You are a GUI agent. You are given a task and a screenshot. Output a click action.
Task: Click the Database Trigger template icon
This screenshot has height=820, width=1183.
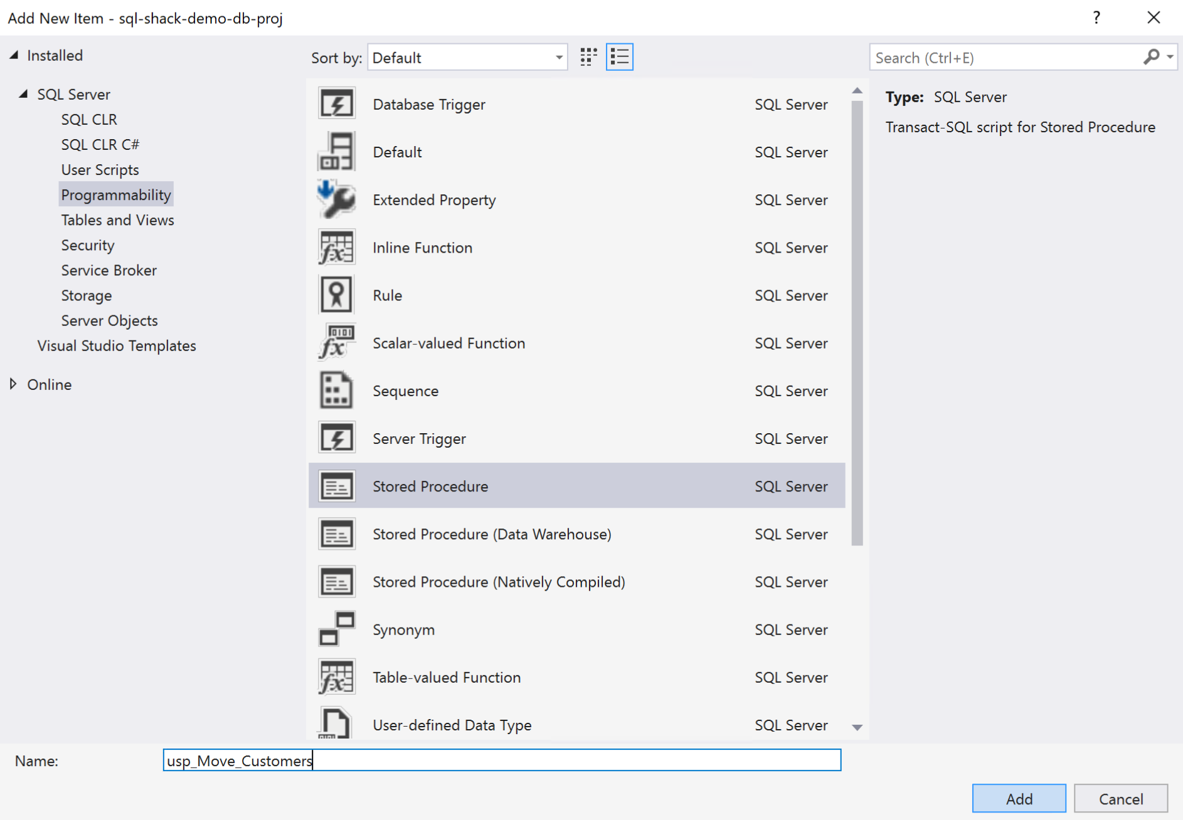tap(337, 104)
